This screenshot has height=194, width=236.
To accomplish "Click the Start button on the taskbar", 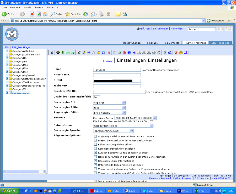I will pos(10,191).
